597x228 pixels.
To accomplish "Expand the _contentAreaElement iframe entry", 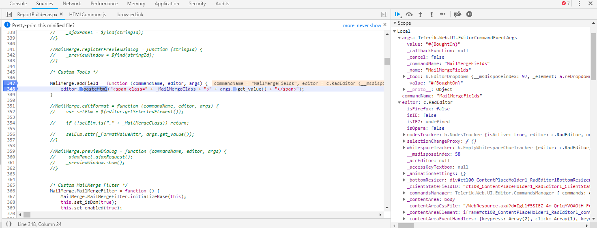I will [404, 212].
